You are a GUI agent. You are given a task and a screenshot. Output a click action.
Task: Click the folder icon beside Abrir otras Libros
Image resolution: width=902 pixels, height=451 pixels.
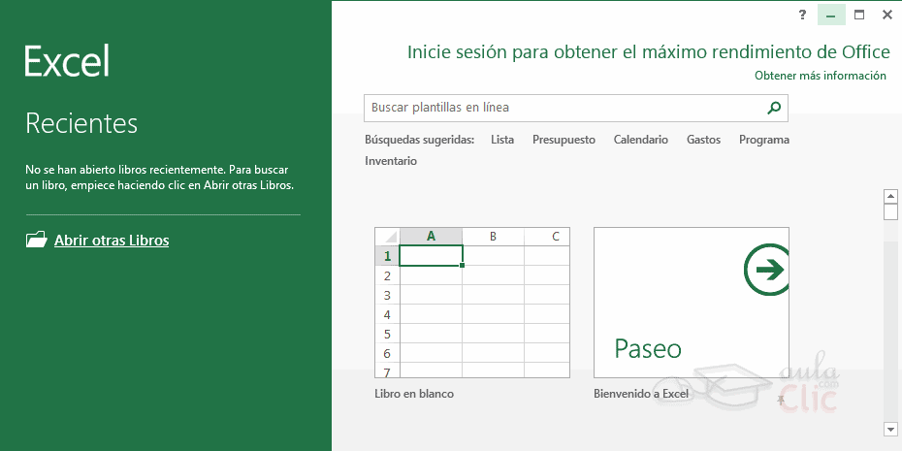click(36, 241)
